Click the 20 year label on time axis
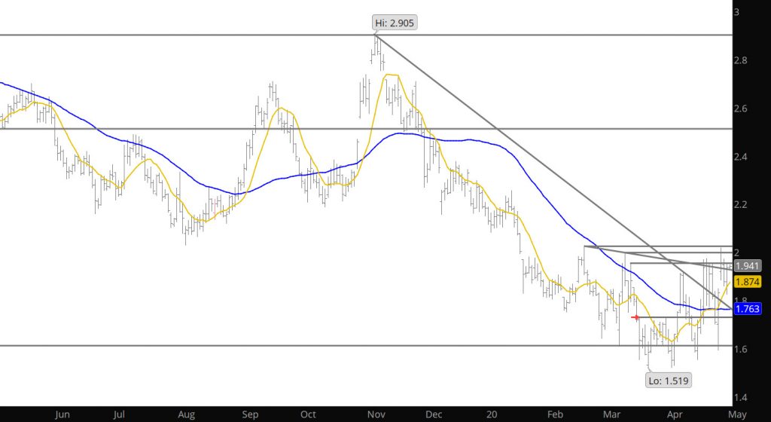The width and height of the screenshot is (771, 422). pos(491,414)
